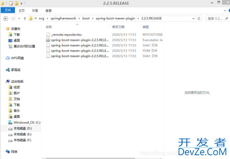
Task: Open 本地磁盘 (D:) drive
Action: pyautogui.click(x=23, y=128)
